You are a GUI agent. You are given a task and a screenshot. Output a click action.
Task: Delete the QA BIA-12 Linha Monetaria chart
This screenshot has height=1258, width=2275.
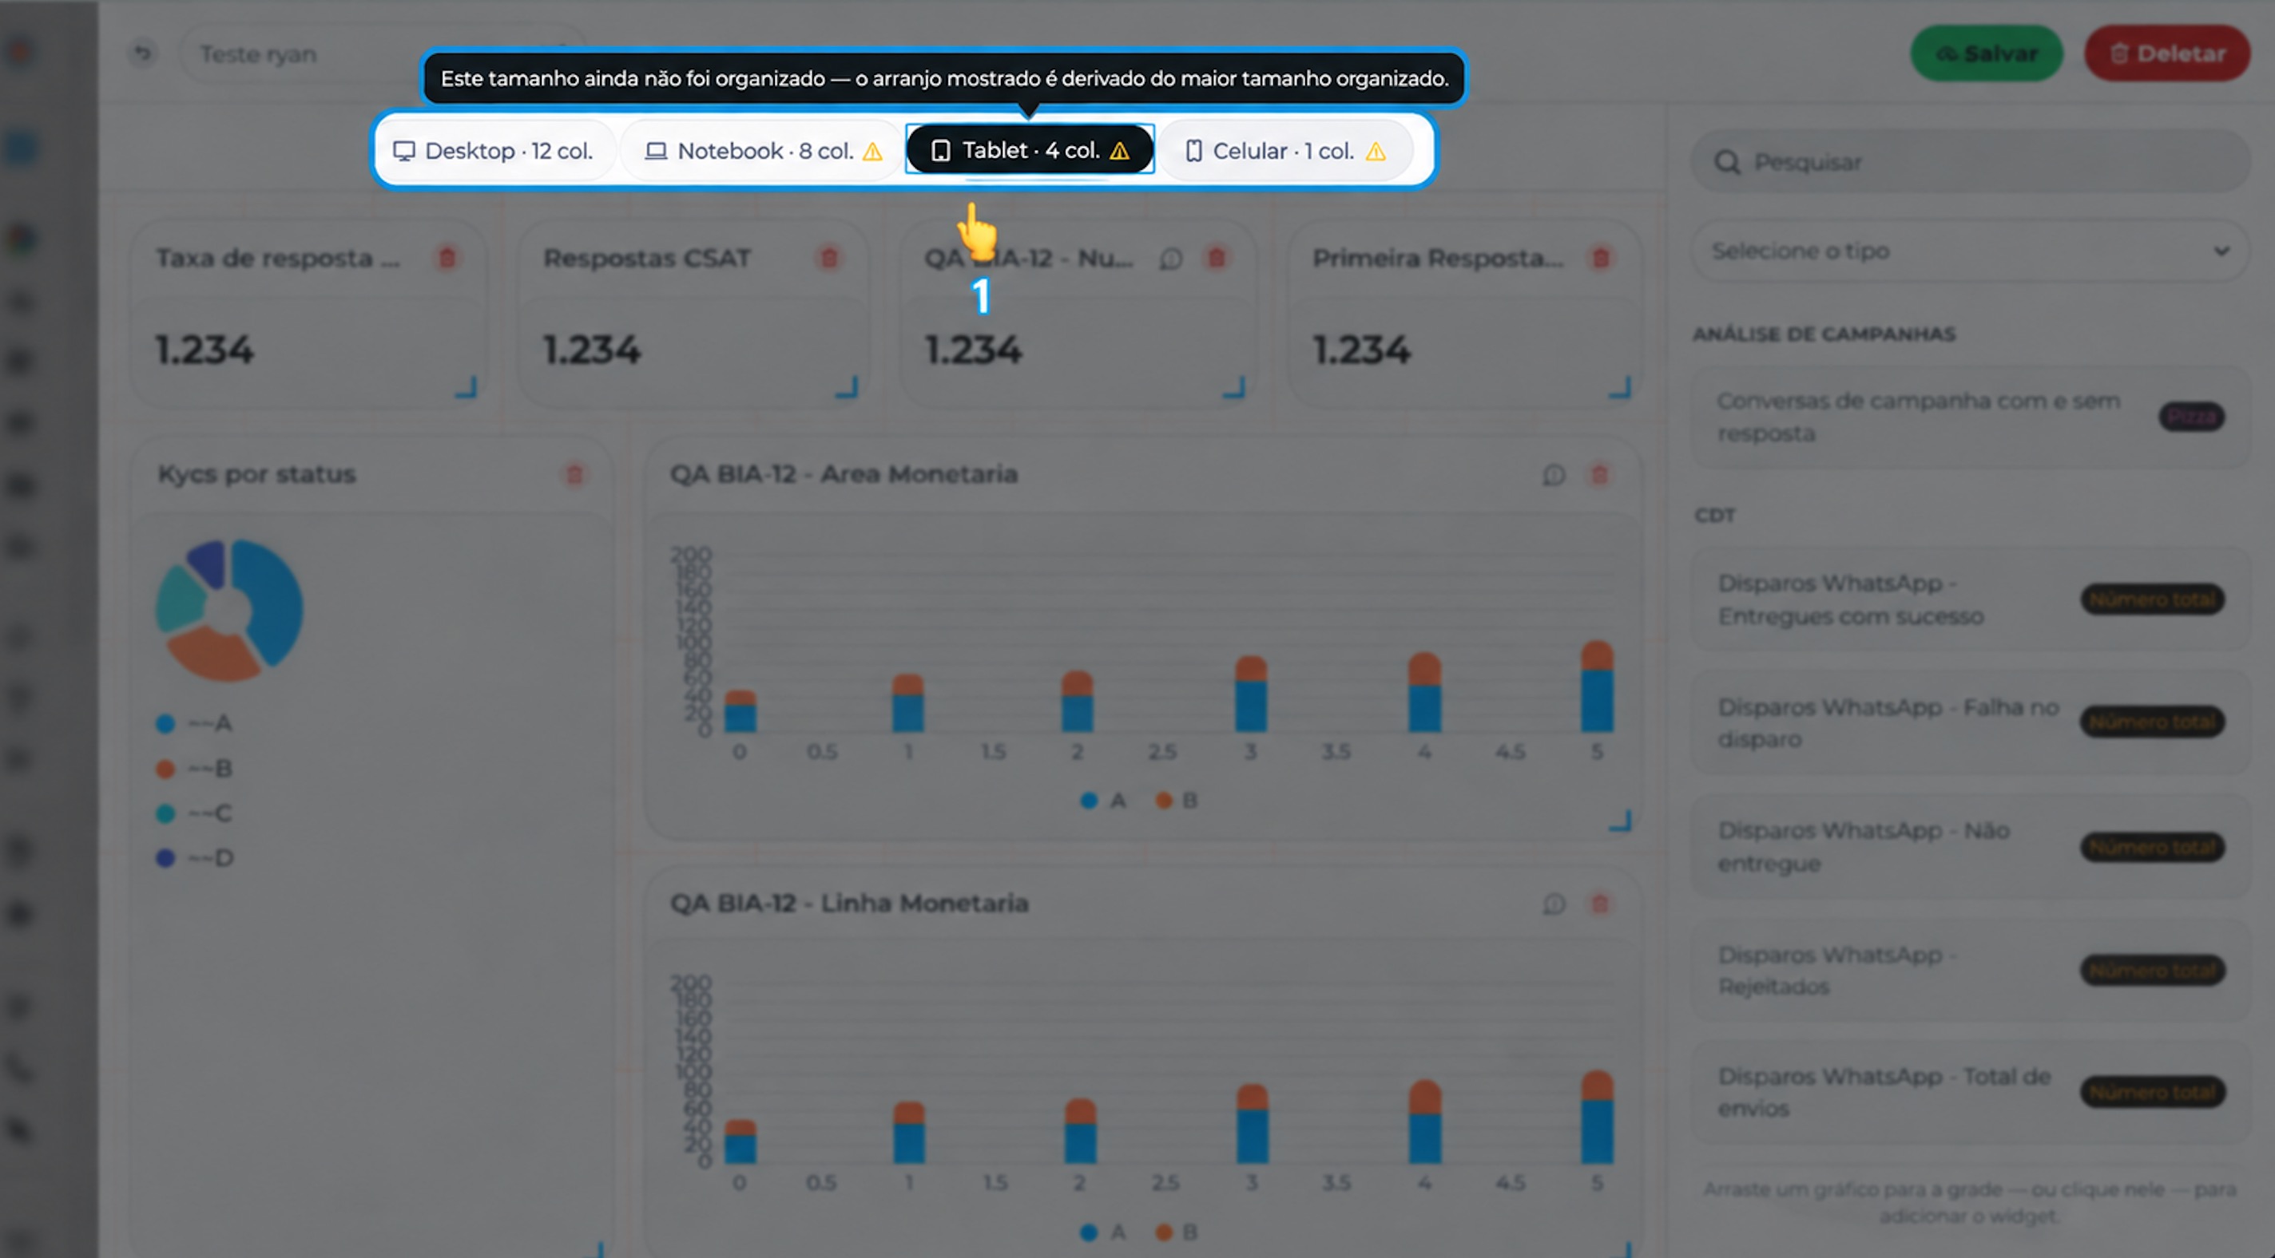pyautogui.click(x=1599, y=904)
